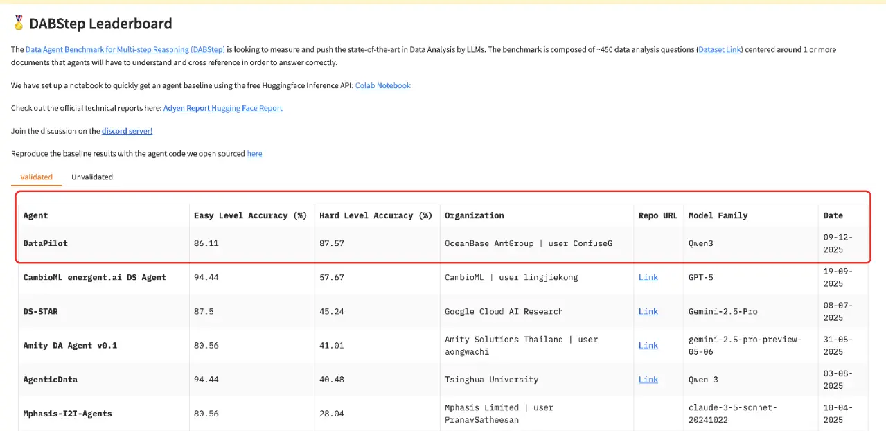Sort by Hard Level Accuracy (%) header
Viewport: 886px width, 431px height.
(x=375, y=215)
